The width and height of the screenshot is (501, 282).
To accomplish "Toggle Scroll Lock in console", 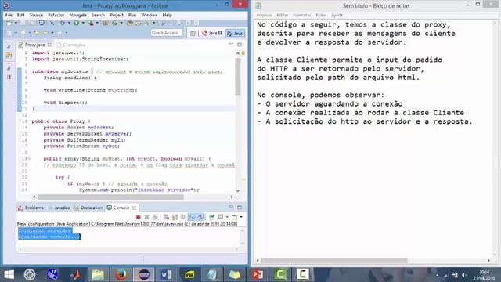I will pos(175,217).
